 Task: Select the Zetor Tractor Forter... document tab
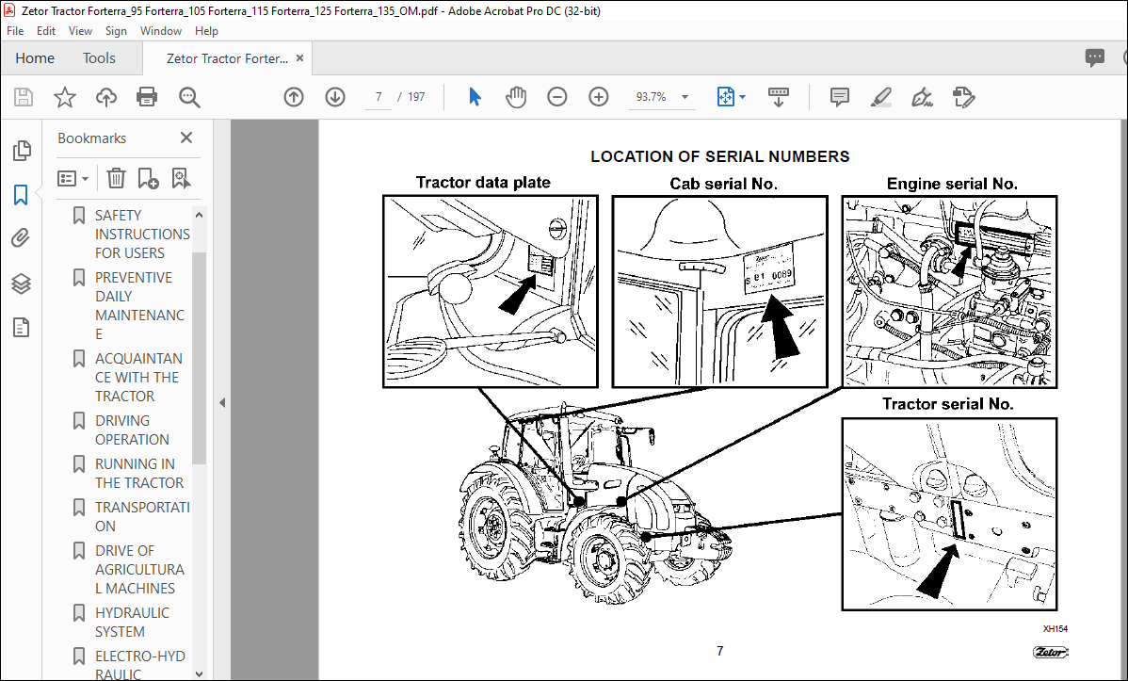227,58
